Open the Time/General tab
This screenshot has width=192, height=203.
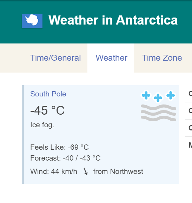[x=55, y=58]
